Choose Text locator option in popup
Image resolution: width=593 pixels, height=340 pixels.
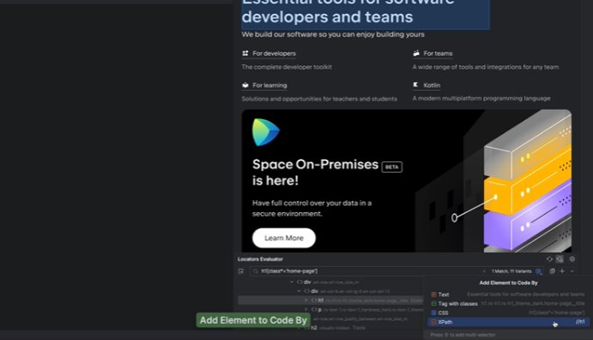tap(508, 294)
